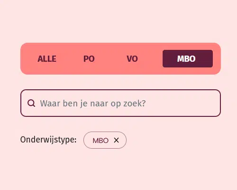Choose ALLE in the coral filter bar

(47, 59)
